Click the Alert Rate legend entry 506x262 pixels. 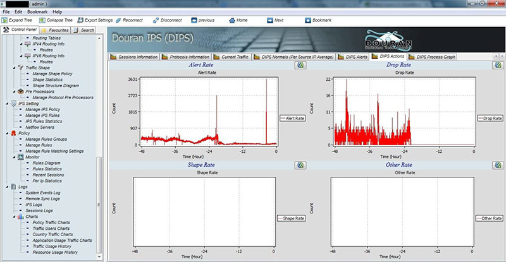click(292, 118)
